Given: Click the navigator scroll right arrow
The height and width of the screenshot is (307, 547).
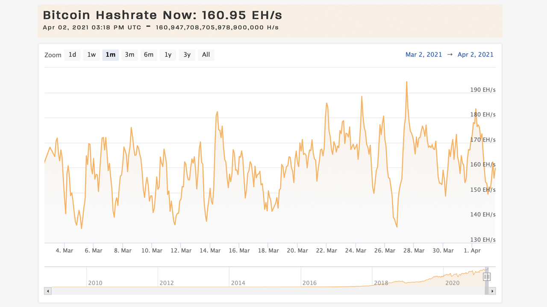Looking at the screenshot, I should (492, 291).
